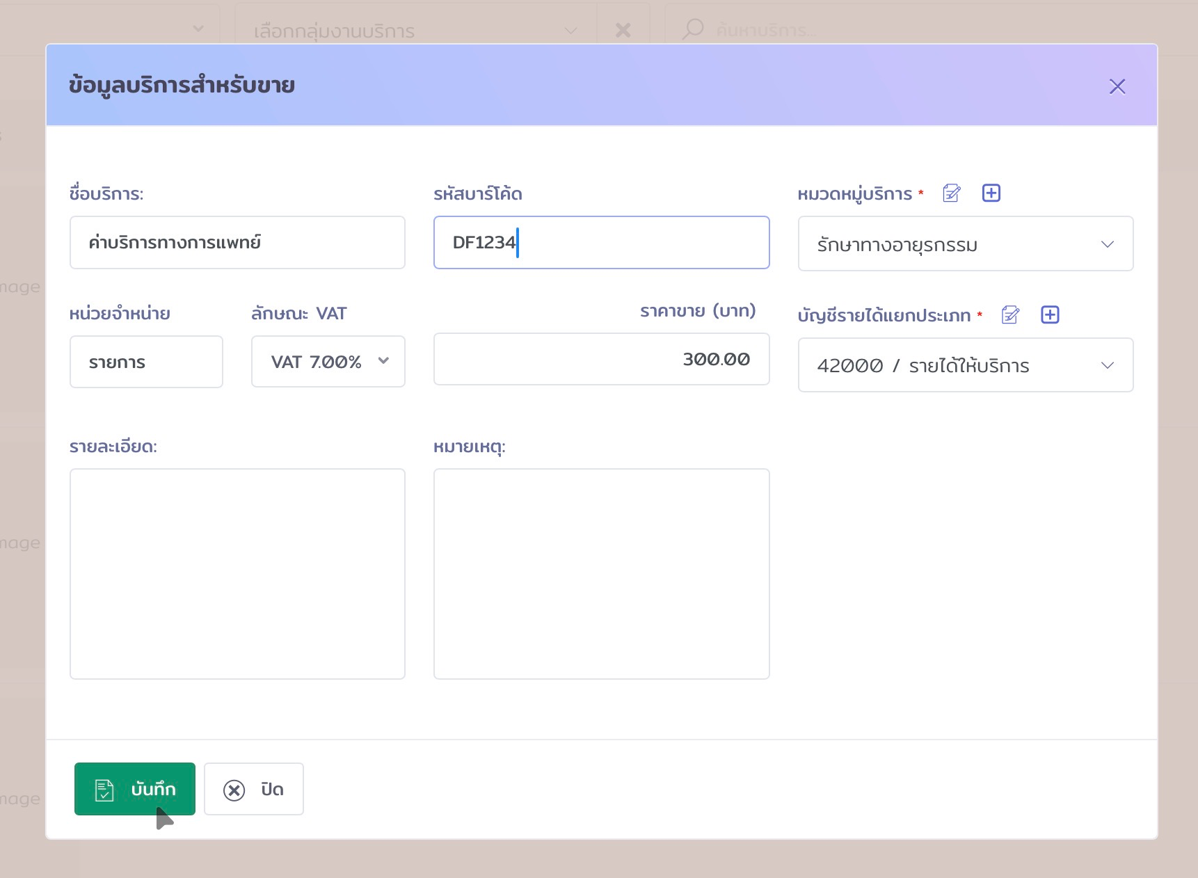This screenshot has width=1198, height=878.
Task: Click the หน่วยจำหน่าย unit input field
Action: pyautogui.click(x=146, y=362)
